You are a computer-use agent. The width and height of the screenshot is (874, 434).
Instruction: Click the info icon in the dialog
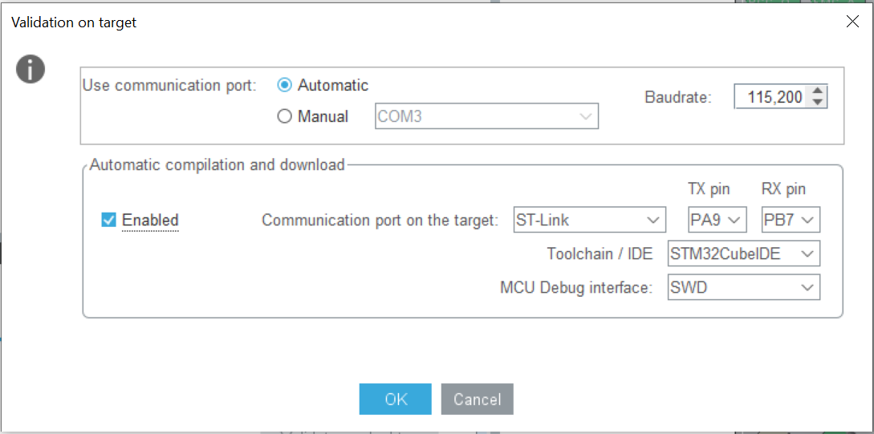click(x=30, y=70)
